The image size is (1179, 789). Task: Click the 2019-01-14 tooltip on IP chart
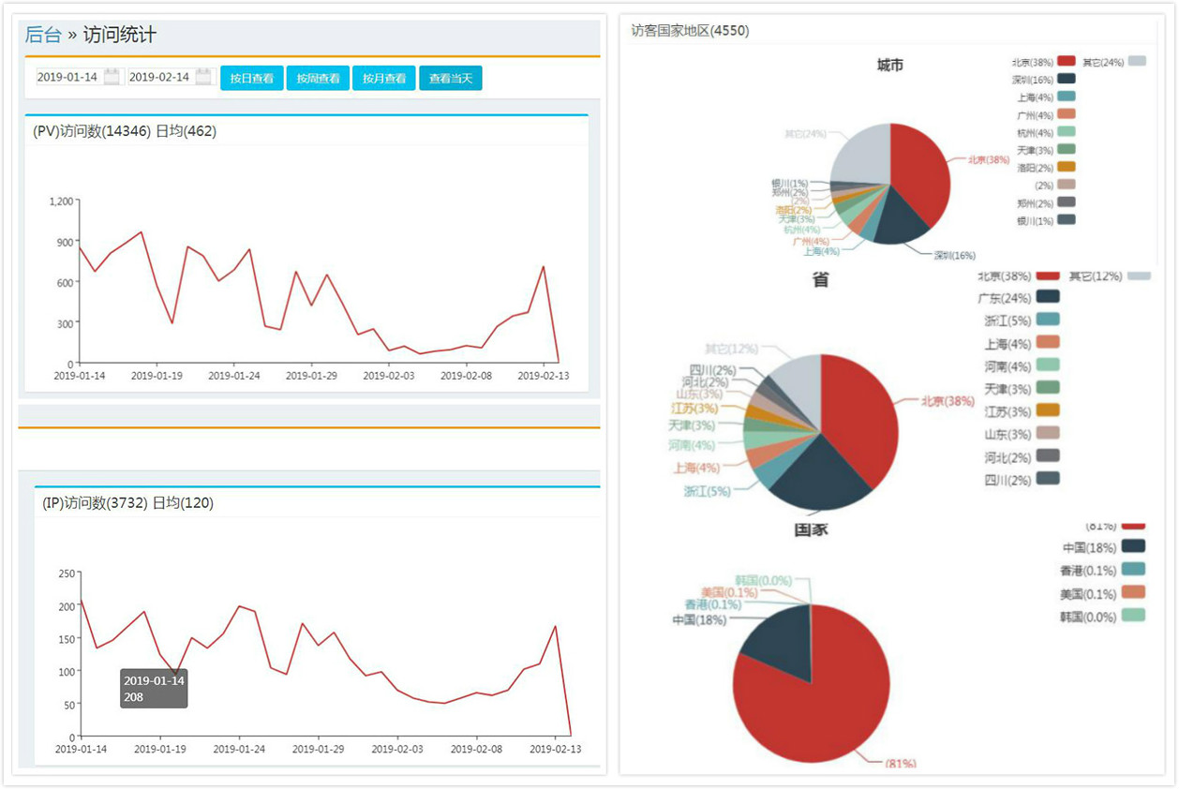154,688
